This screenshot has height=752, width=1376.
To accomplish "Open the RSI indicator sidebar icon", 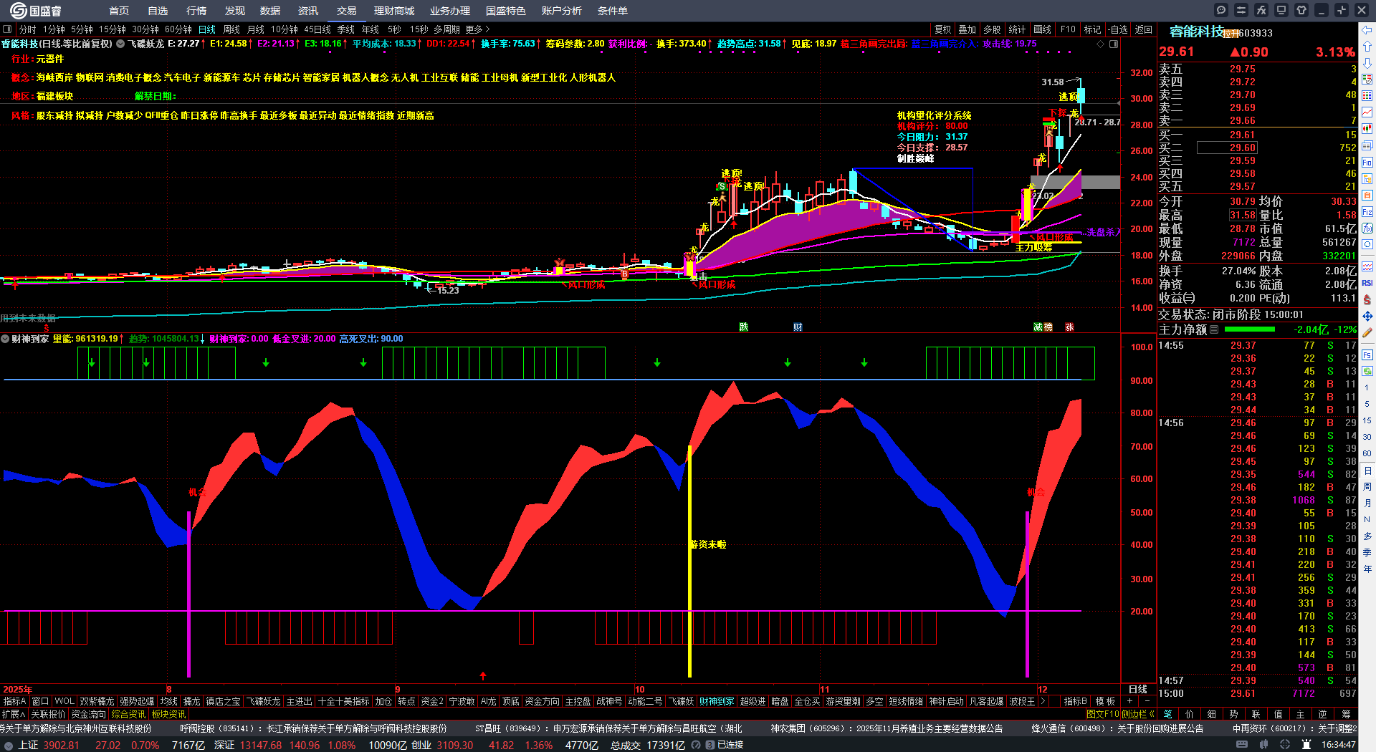I will point(1367,283).
